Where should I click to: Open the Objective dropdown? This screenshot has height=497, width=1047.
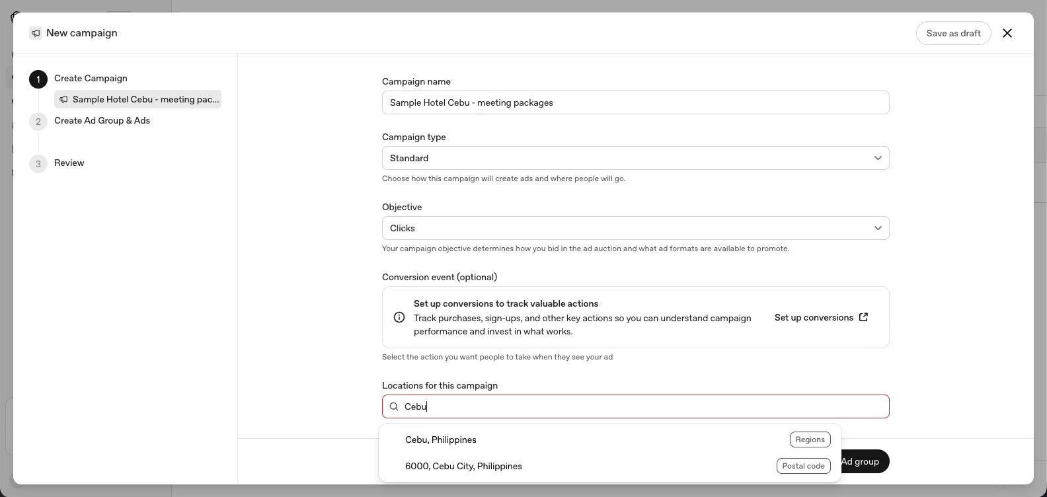click(x=635, y=228)
